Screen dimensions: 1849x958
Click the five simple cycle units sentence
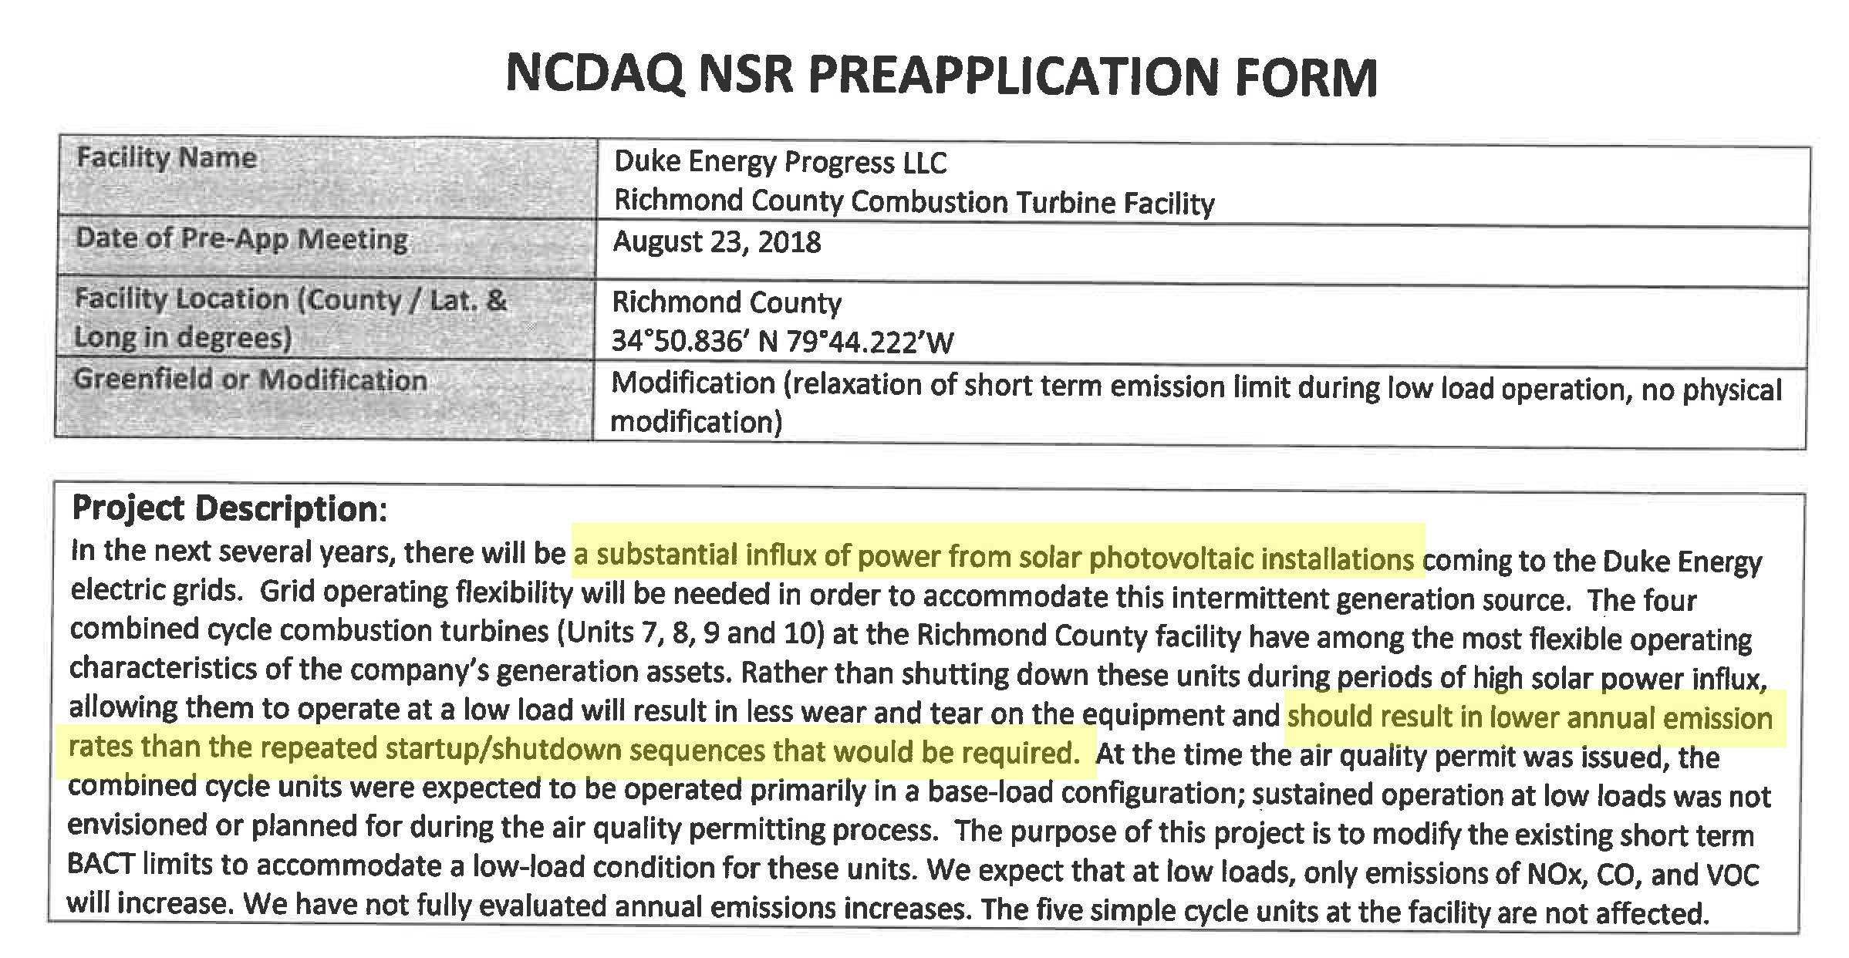pyautogui.click(x=1344, y=910)
